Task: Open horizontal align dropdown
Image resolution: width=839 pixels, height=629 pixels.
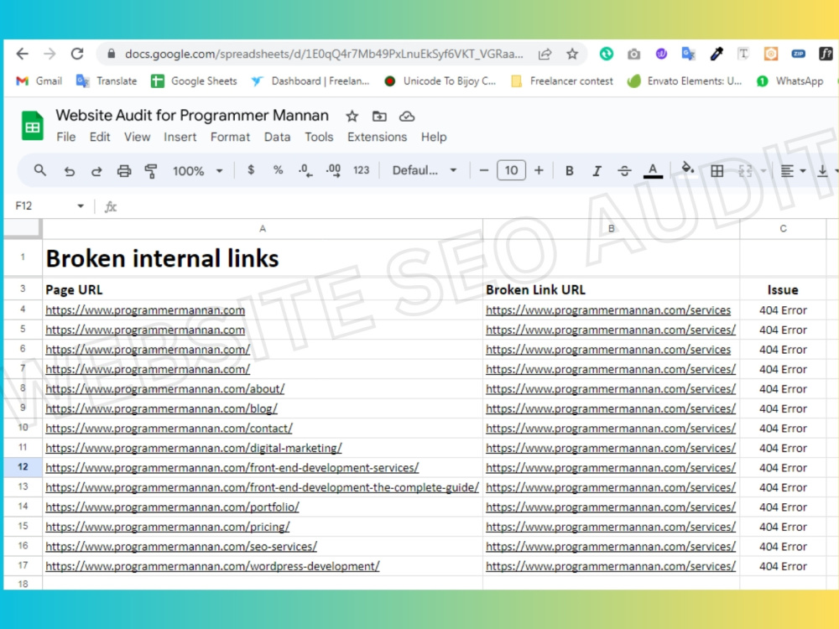Action: point(793,171)
